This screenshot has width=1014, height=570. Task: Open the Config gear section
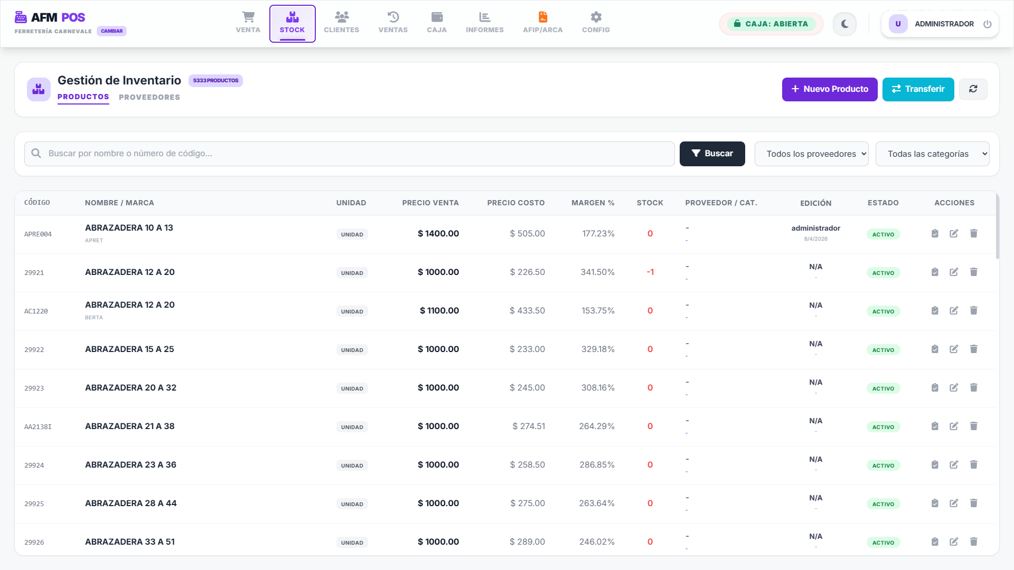[x=596, y=23]
